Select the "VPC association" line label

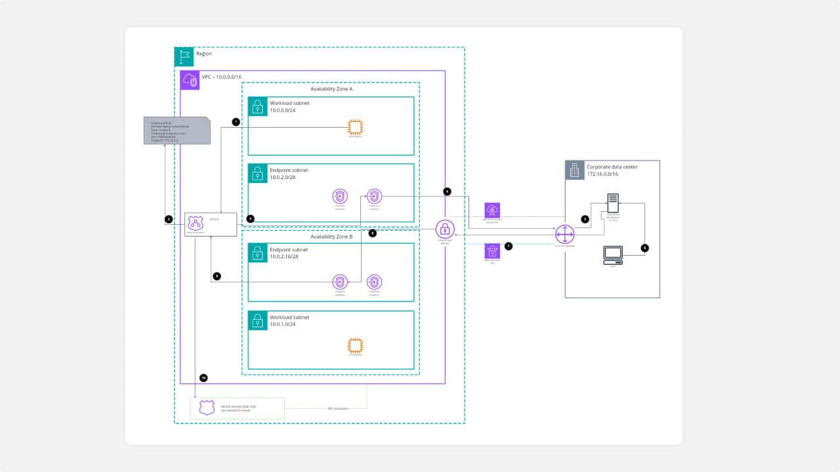pos(338,408)
